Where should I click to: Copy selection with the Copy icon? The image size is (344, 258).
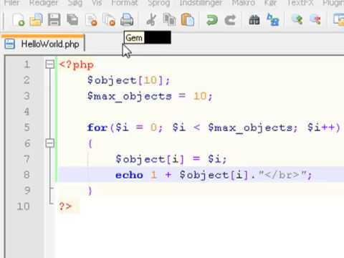pyautogui.click(x=169, y=19)
